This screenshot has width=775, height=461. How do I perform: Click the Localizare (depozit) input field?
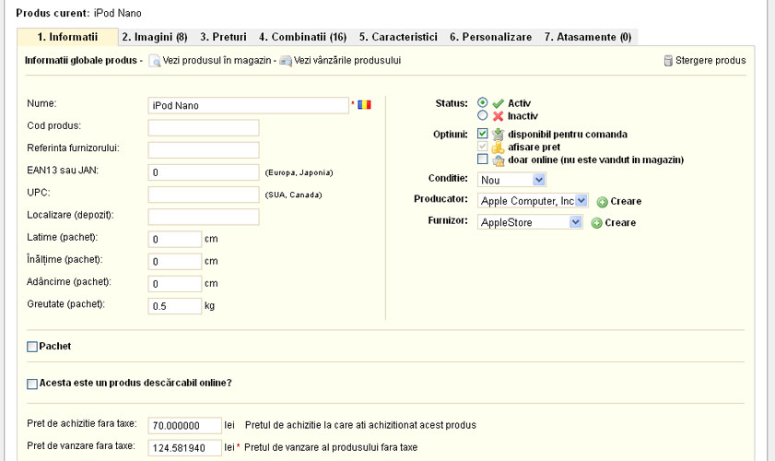tap(204, 217)
